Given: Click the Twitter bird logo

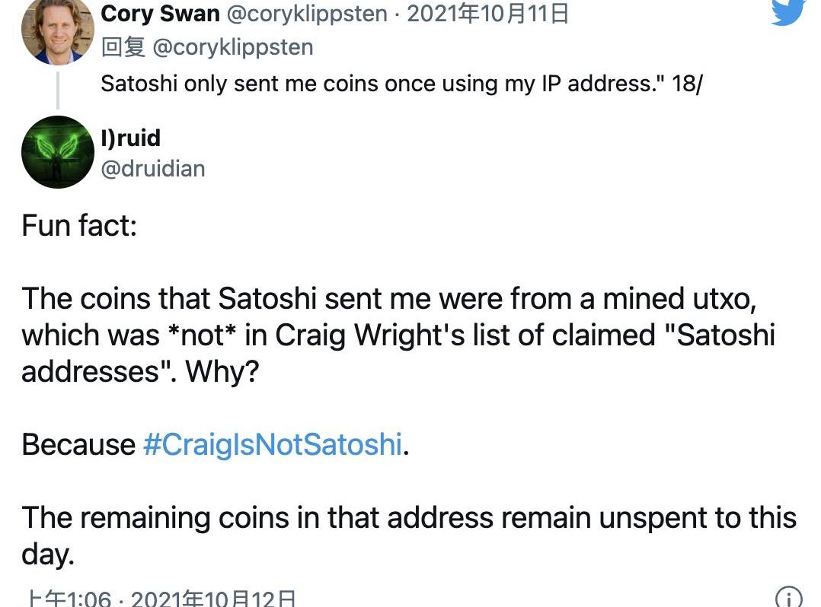Looking at the screenshot, I should [787, 12].
